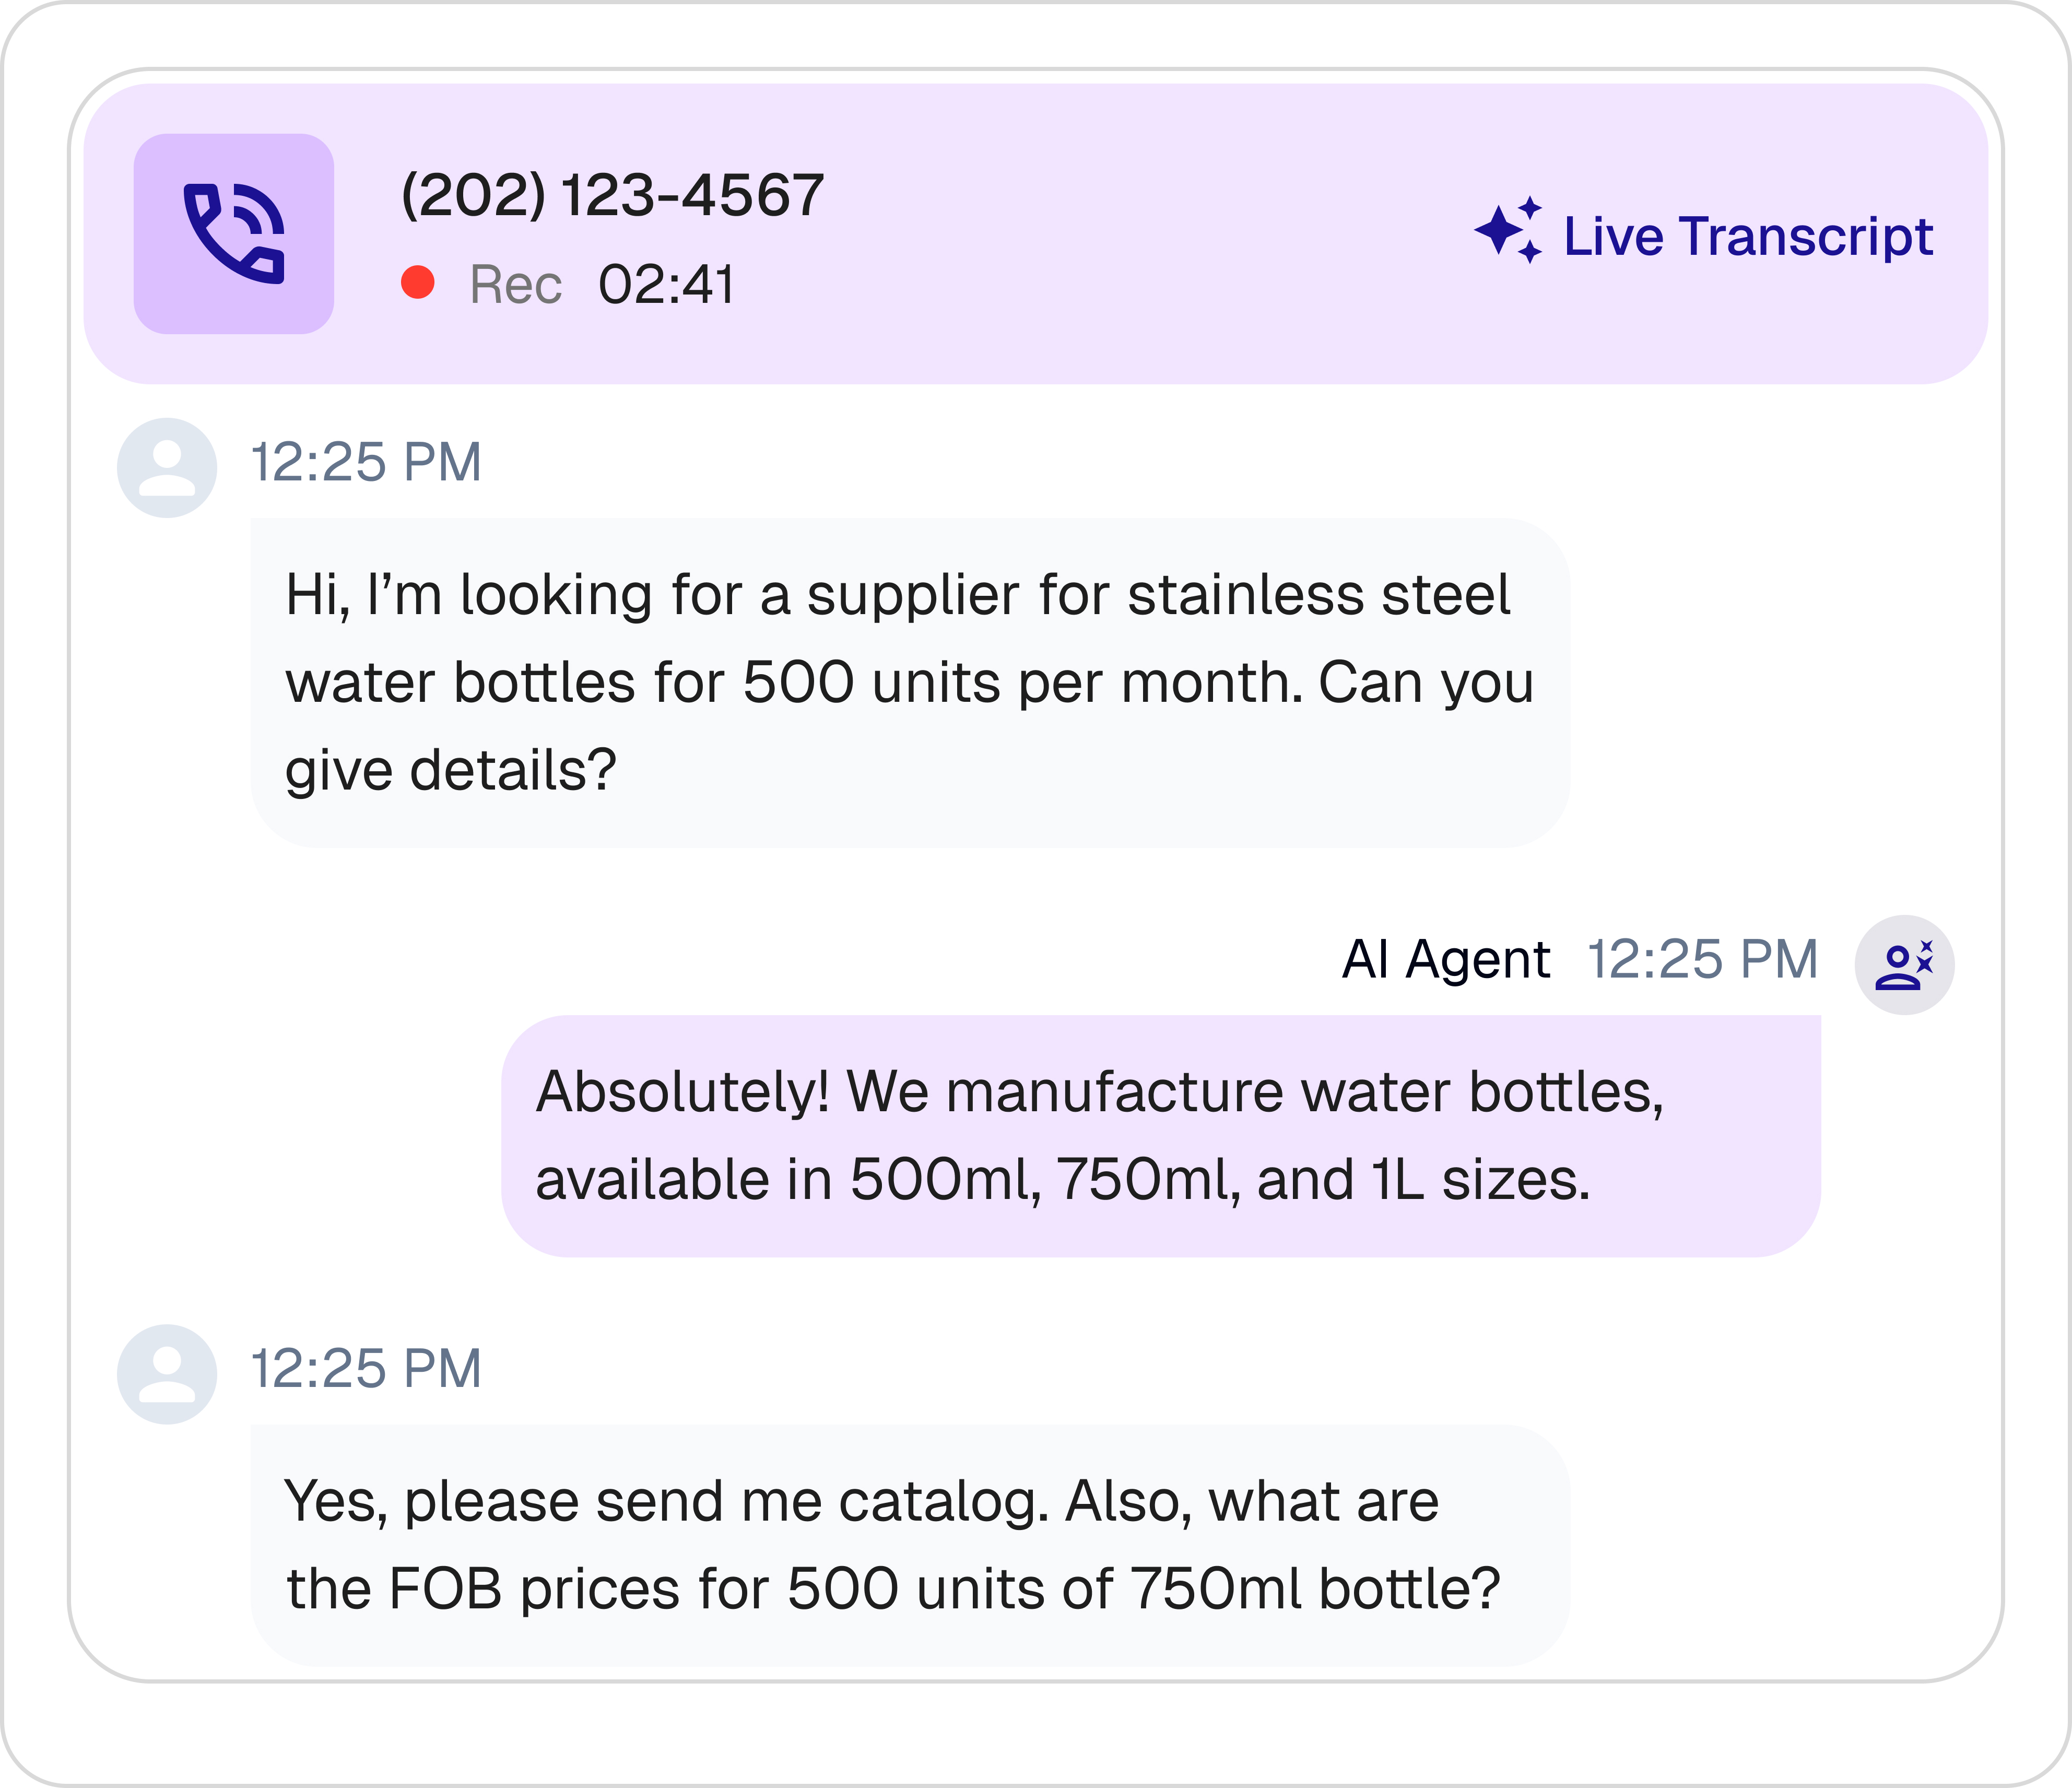Click the text "500ml, 750ml, and 1L sizes"

[1220, 1180]
